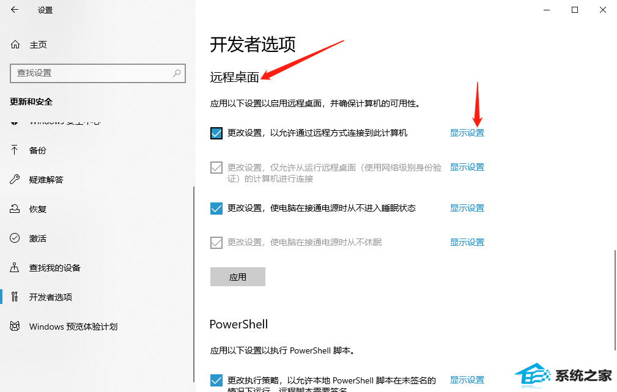This screenshot has width=617, height=392.
Task: Click the 激活 checkmark circle icon
Action: tap(15, 238)
